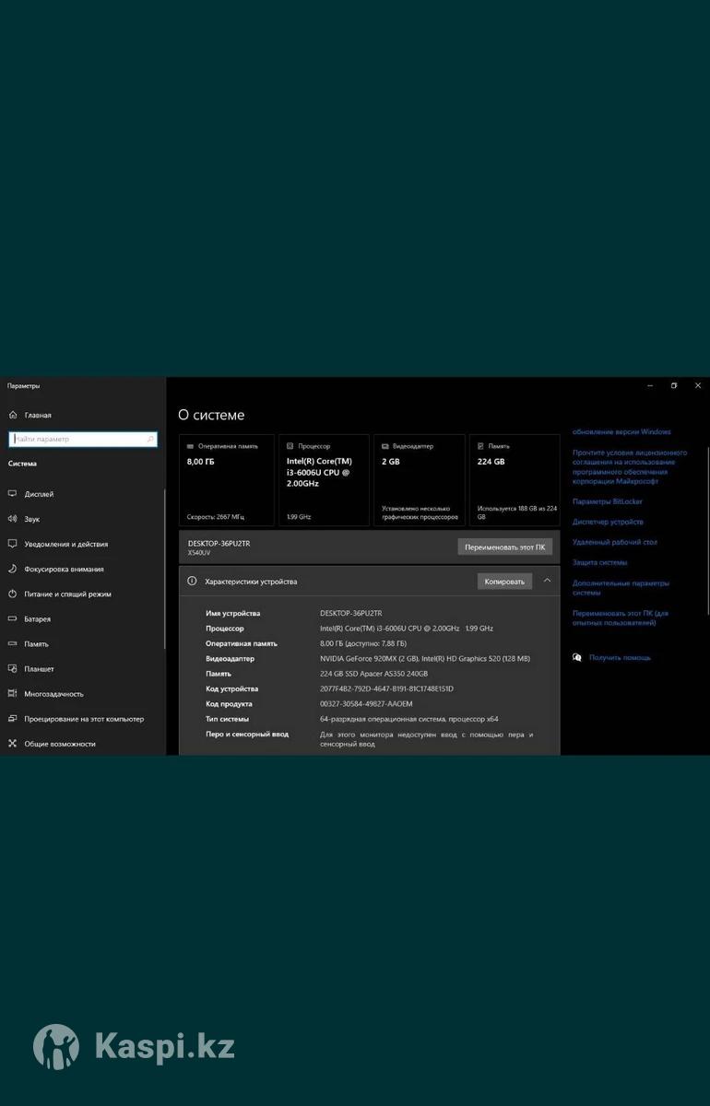The image size is (710, 1106).
Task: Open Power and sleep (Питание и спящий режим) icon
Action: (13, 594)
